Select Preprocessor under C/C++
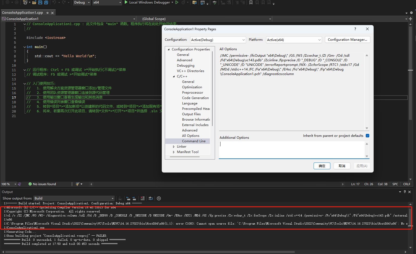 (193, 93)
